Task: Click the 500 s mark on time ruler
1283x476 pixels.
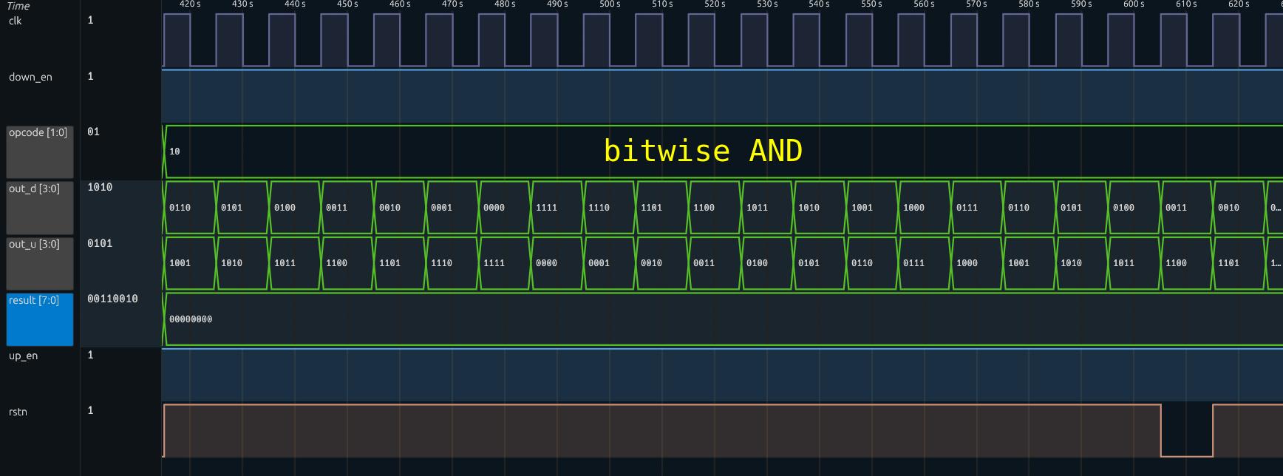Action: (610, 4)
